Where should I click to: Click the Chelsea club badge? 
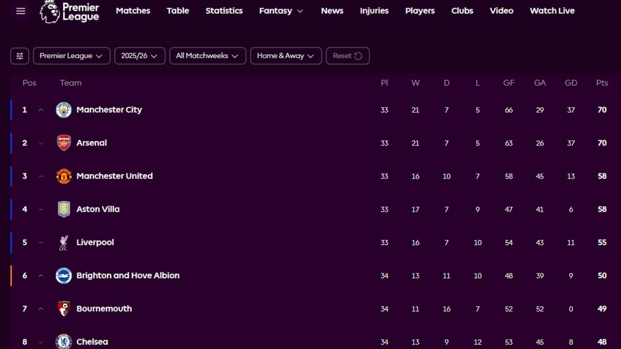point(64,341)
